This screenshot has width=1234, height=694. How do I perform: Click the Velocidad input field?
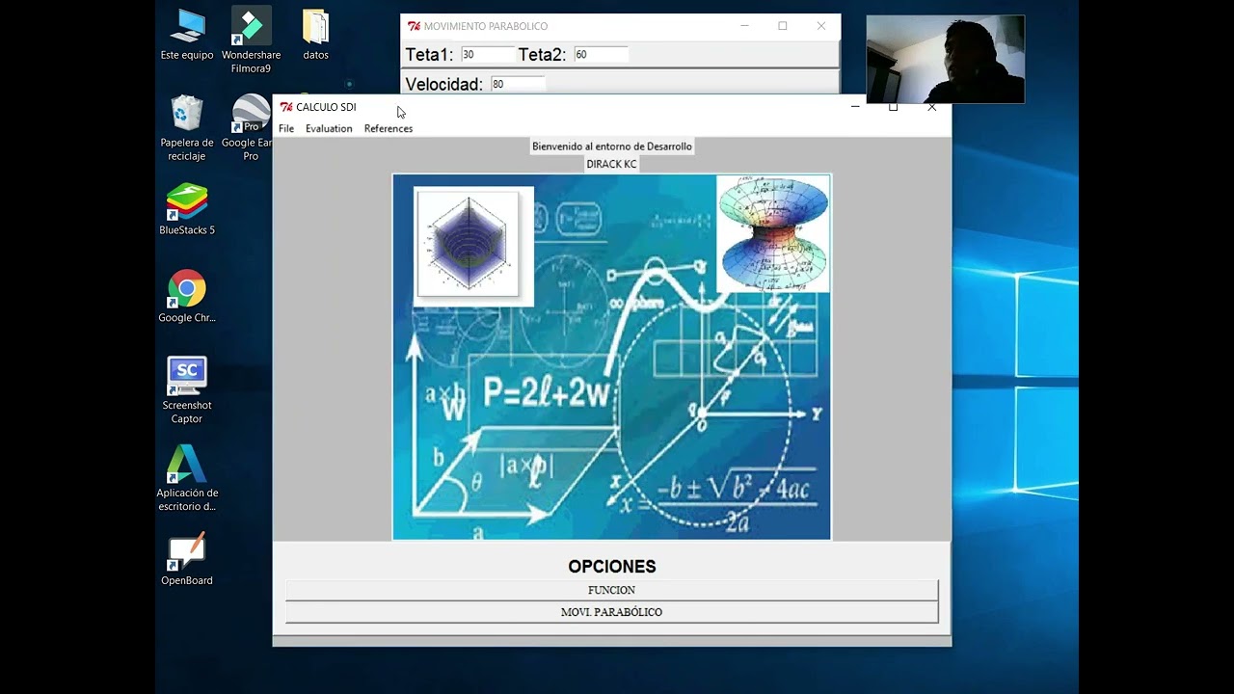pos(518,85)
